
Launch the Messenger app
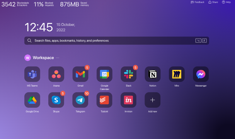pos(201,74)
